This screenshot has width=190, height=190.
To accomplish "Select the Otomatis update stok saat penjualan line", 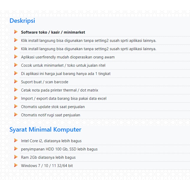I will (x=53, y=107).
